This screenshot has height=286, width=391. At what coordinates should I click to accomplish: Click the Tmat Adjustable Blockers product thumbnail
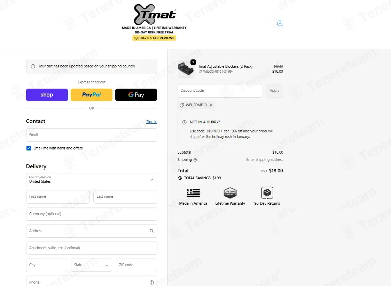point(186,69)
